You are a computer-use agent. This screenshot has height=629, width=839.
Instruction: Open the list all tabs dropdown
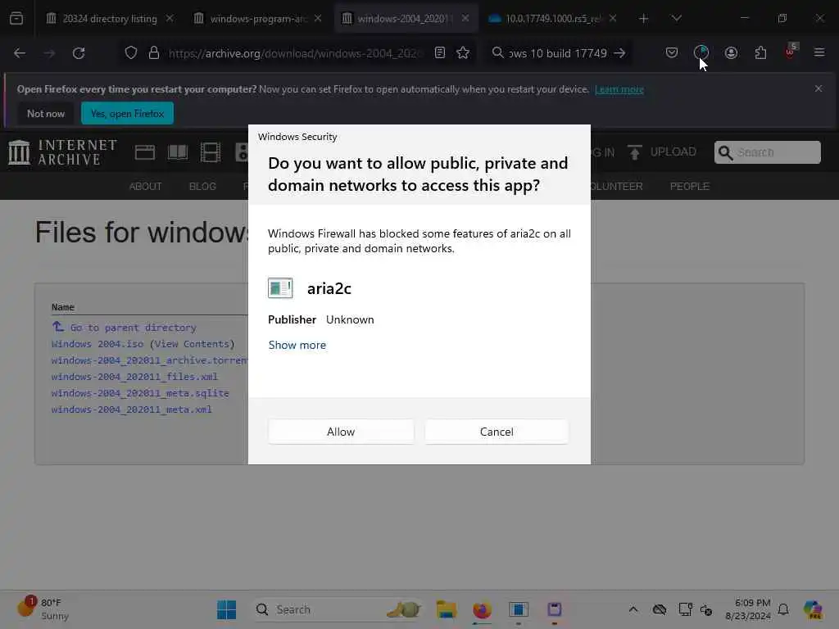click(x=676, y=19)
